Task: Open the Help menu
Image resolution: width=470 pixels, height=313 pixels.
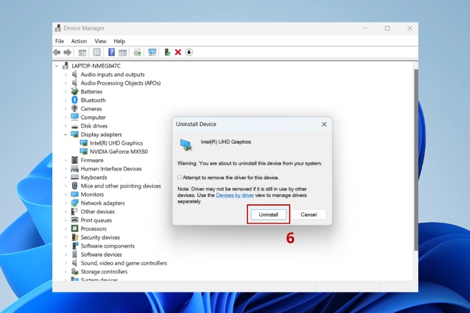Action: [119, 41]
